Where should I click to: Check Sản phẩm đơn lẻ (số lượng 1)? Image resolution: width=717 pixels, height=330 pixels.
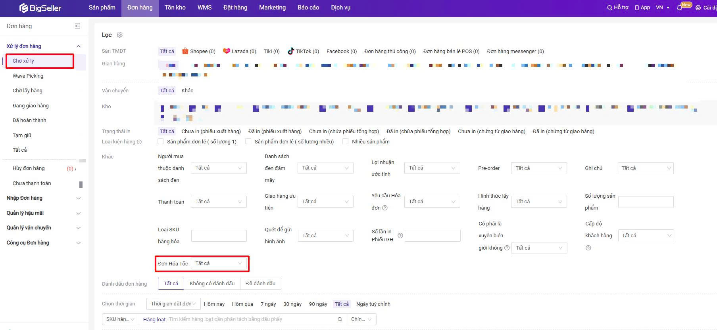point(161,141)
